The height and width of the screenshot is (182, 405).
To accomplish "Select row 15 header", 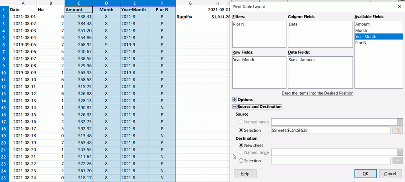I will pyautogui.click(x=4, y=108).
